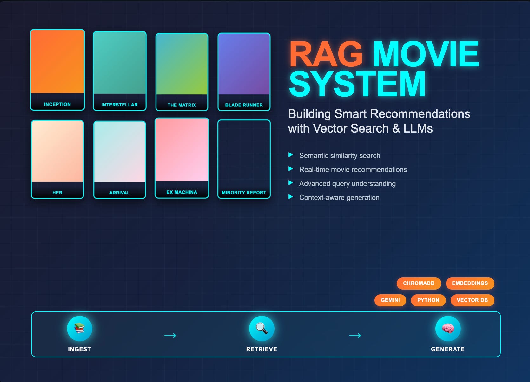This screenshot has height=382, width=530.
Task: Click the CHROMADB tag
Action: 419,283
